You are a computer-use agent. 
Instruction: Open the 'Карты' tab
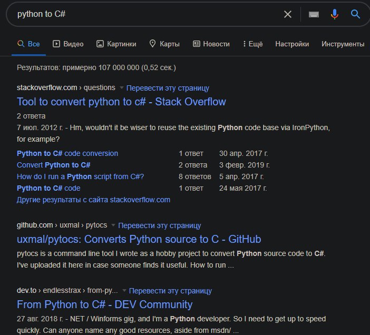click(164, 44)
